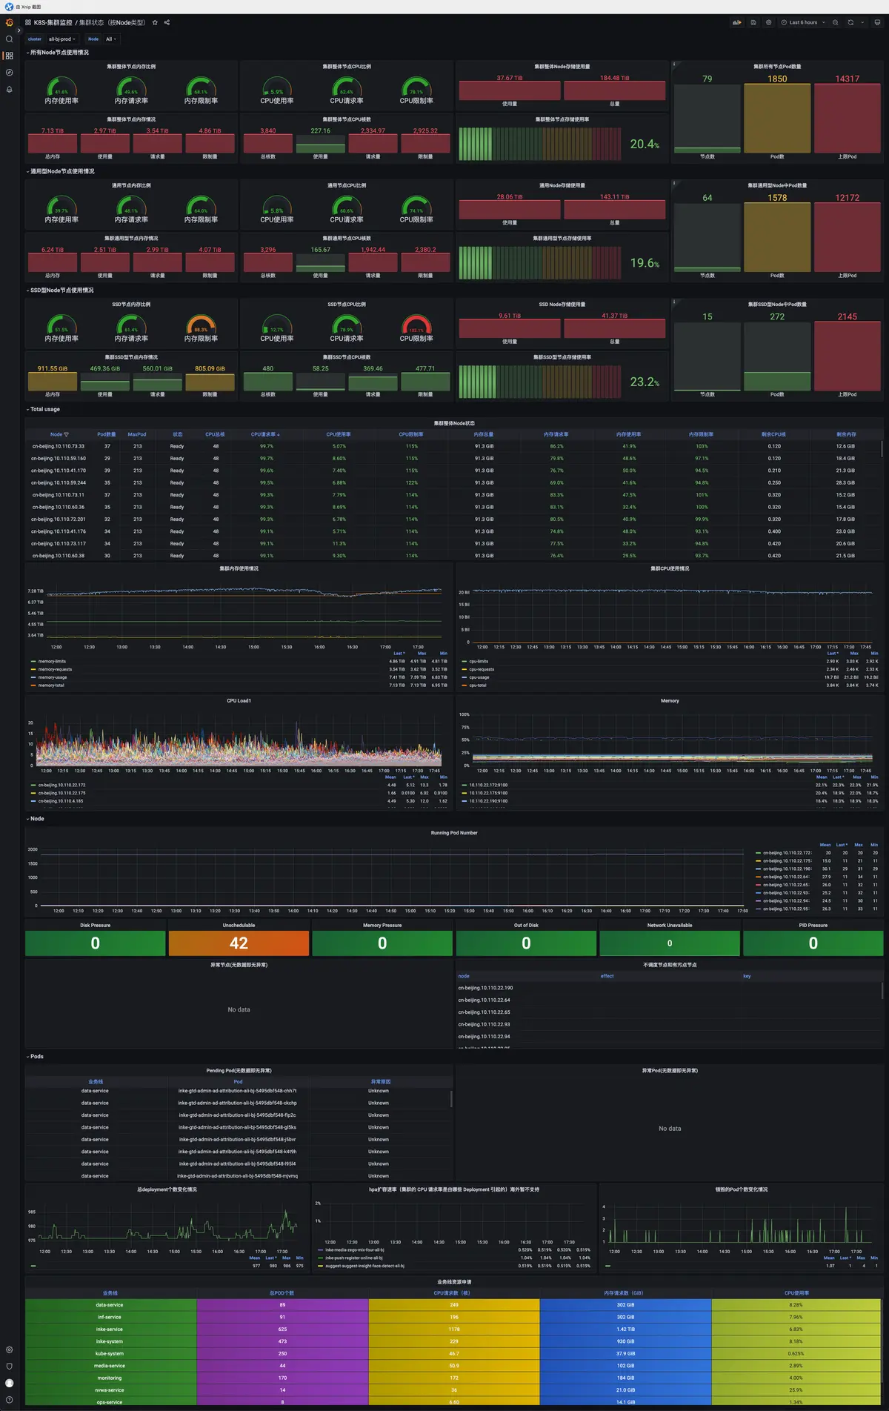Screen dimensions: 889x1411
Task: Toggle cpu-total series in legend
Action: pos(478,685)
